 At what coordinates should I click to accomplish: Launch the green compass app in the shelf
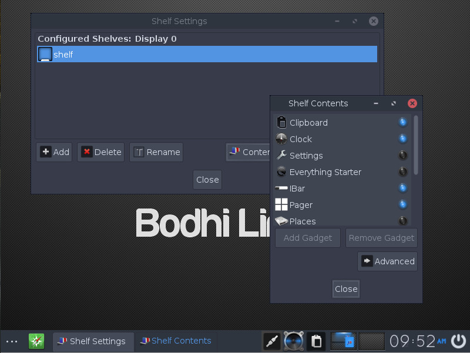pos(36,341)
